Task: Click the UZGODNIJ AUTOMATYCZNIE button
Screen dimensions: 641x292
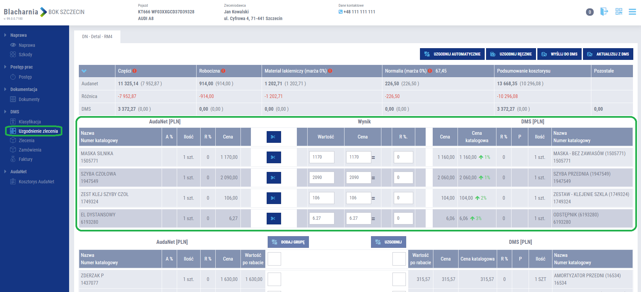Action: pos(452,54)
